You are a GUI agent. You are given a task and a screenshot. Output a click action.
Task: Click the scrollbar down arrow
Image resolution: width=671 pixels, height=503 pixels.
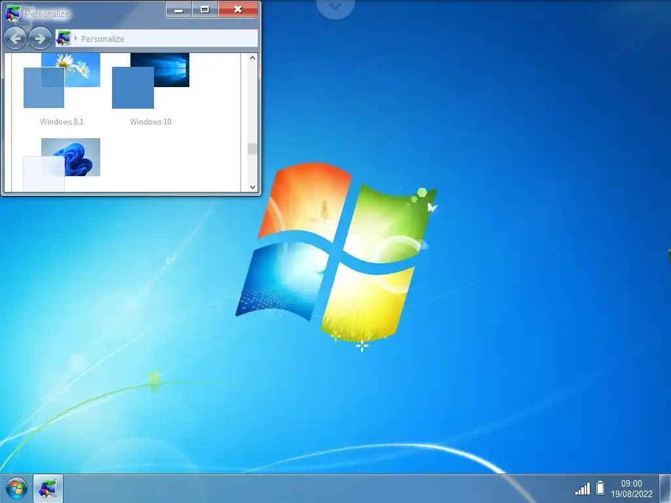252,187
